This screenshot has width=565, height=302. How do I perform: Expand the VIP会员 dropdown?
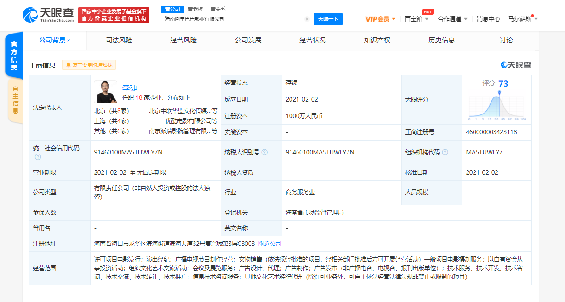tap(380, 19)
